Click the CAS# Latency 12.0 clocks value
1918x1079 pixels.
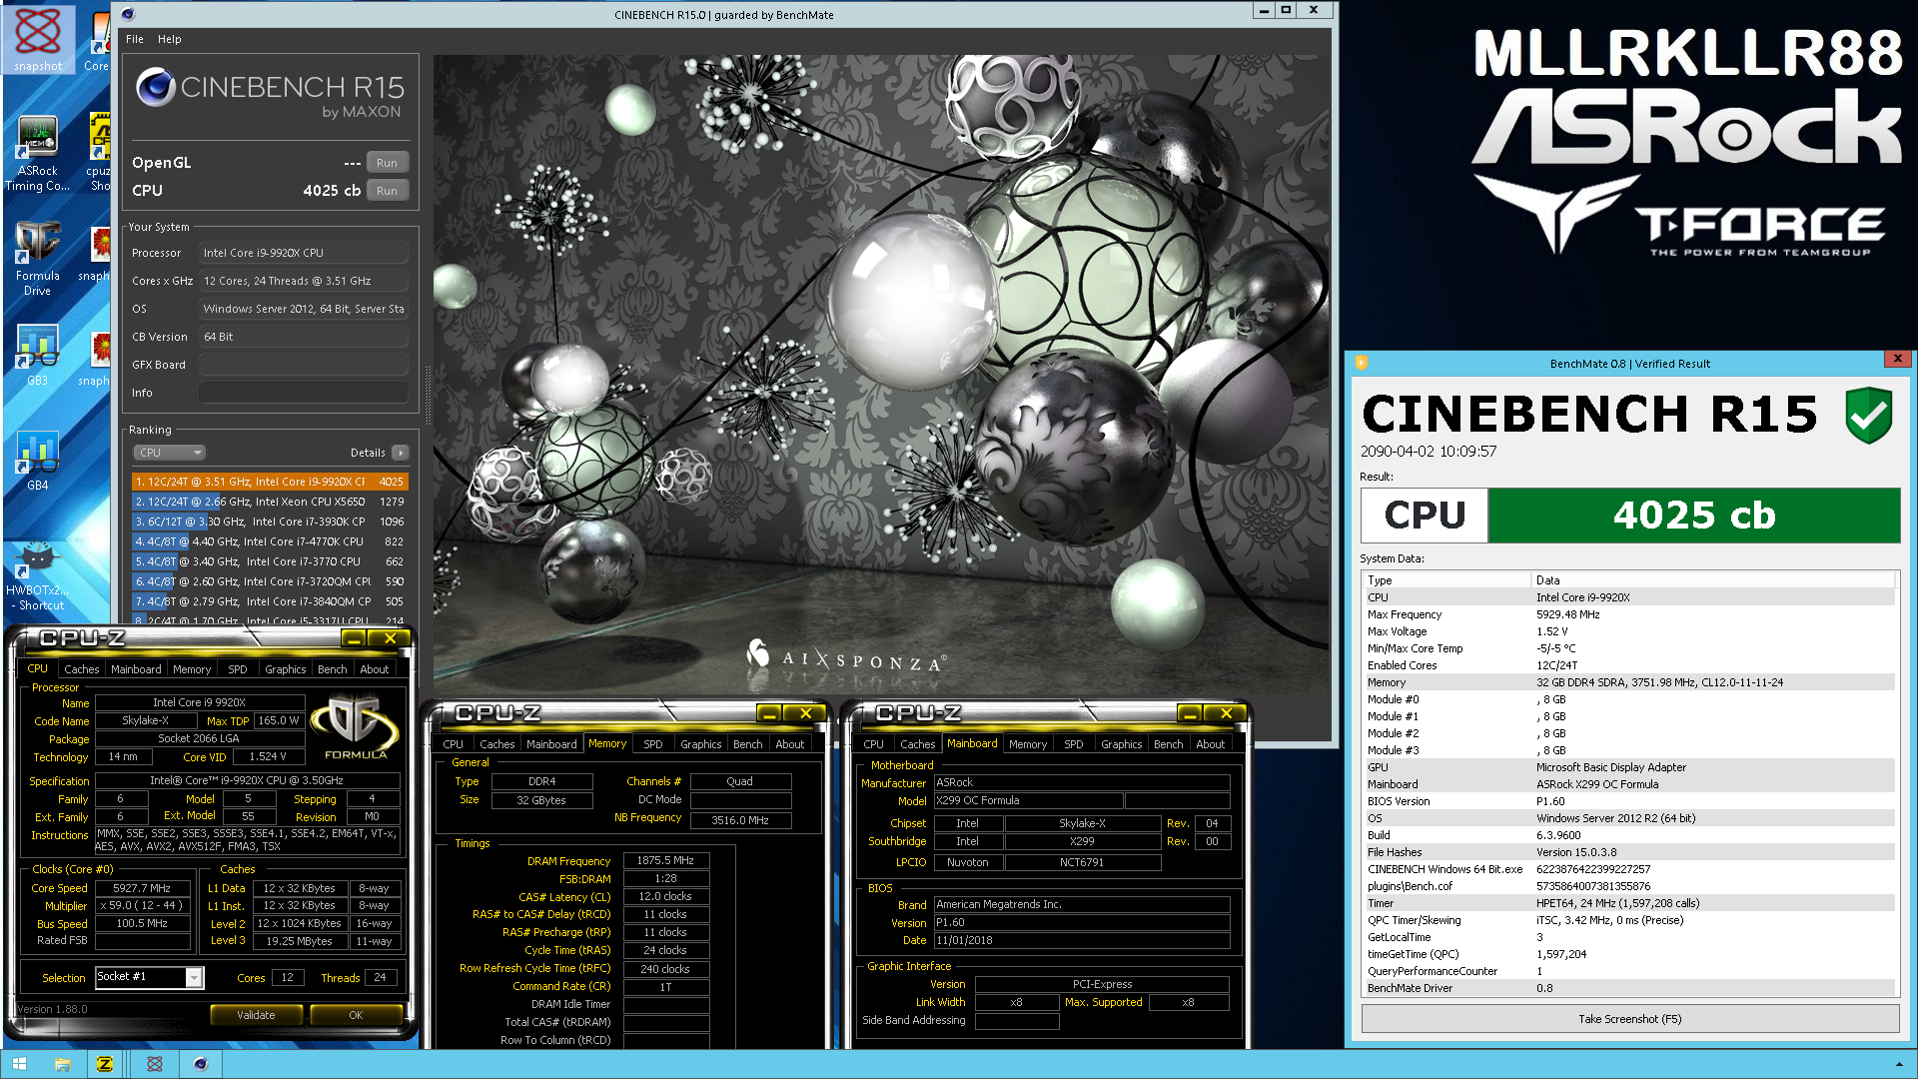pyautogui.click(x=666, y=896)
